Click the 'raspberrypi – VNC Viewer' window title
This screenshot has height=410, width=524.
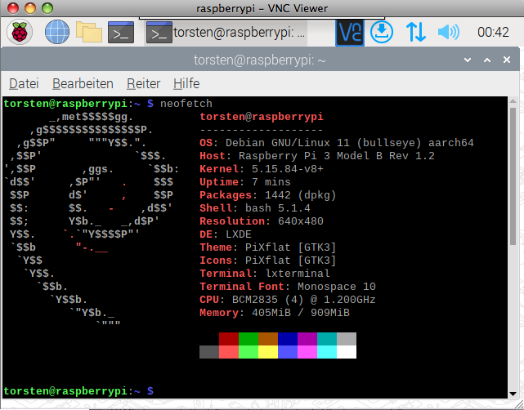pos(262,8)
